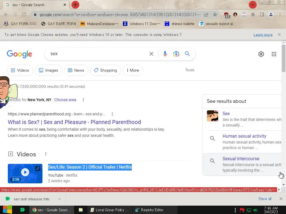Share this page using the share icon

coord(206,14)
